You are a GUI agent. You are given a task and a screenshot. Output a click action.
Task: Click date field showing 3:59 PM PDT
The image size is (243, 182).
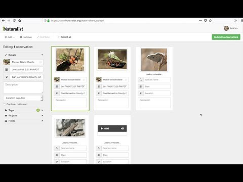coord(115,86)
